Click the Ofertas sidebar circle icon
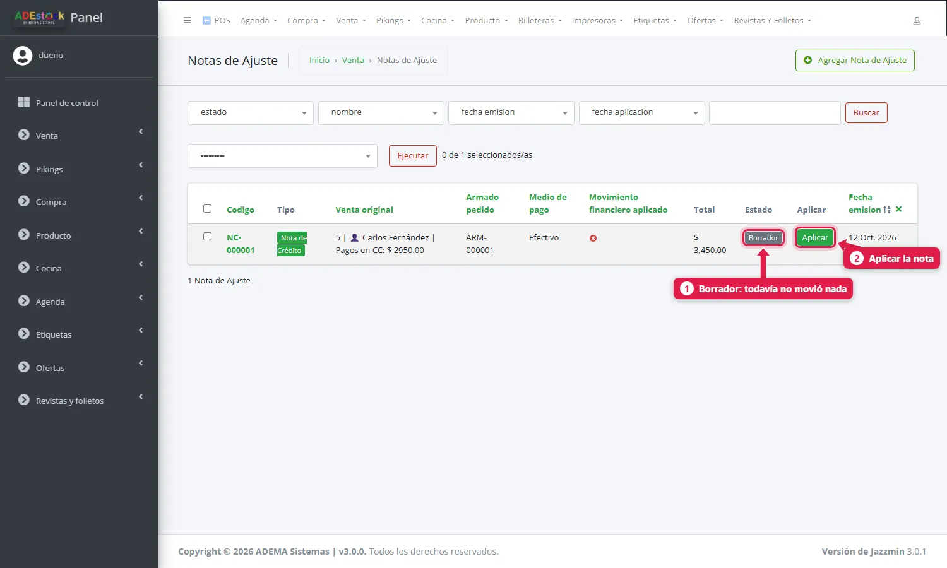Image resolution: width=947 pixels, height=568 pixels. click(24, 367)
